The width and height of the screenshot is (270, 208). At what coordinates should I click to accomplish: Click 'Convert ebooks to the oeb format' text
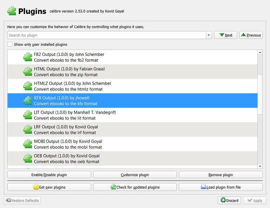click(67, 162)
